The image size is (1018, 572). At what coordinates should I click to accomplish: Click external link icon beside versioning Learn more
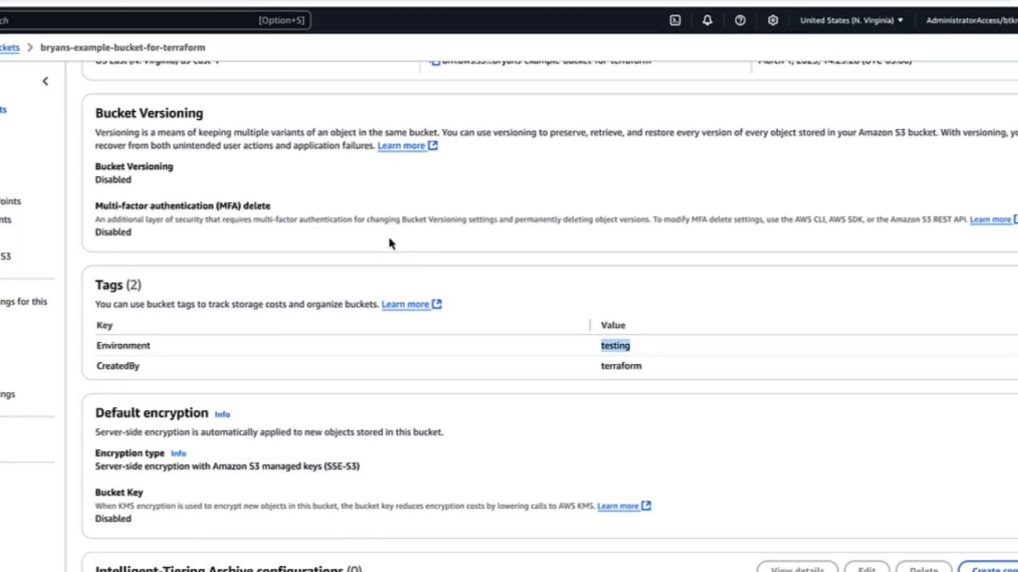[433, 145]
